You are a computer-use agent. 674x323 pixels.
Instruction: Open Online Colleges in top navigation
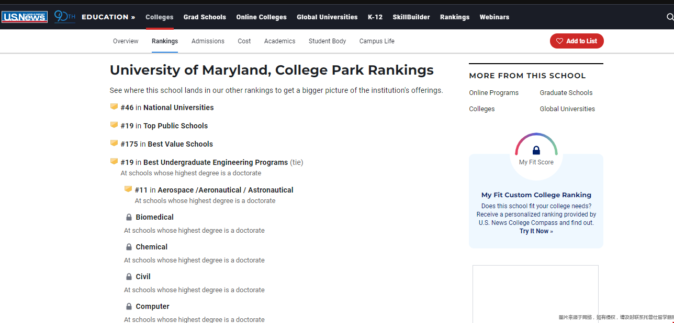[x=261, y=17]
